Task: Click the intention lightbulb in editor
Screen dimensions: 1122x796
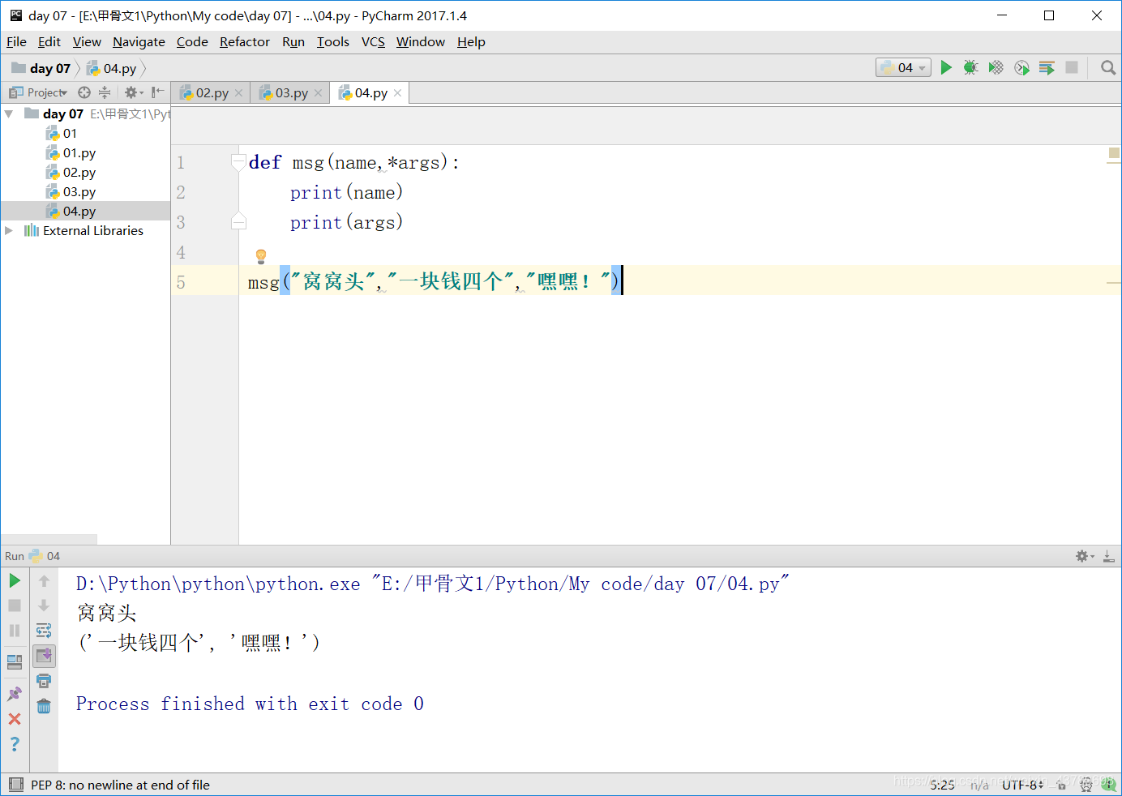Action: tap(261, 257)
